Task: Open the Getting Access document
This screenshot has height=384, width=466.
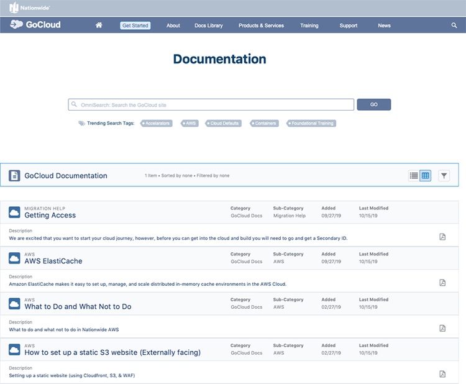Action: click(50, 215)
